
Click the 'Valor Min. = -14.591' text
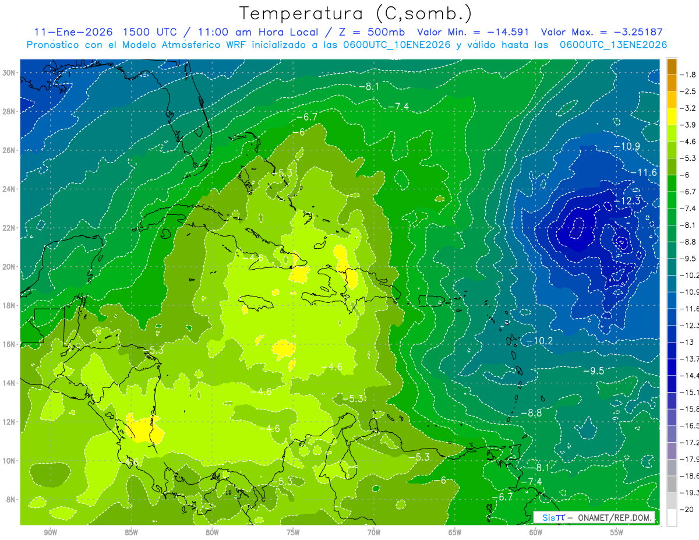pos(474,32)
